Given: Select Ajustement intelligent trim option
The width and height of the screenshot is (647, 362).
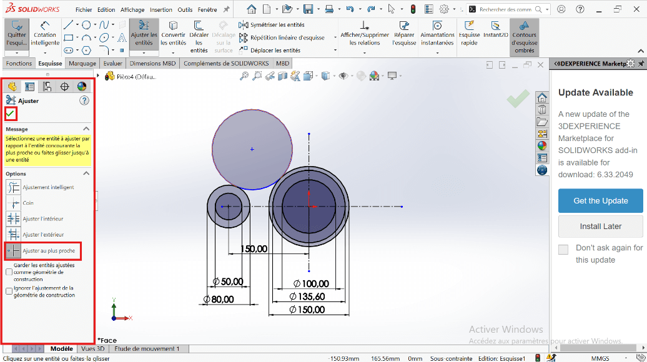Looking at the screenshot, I should [14, 187].
